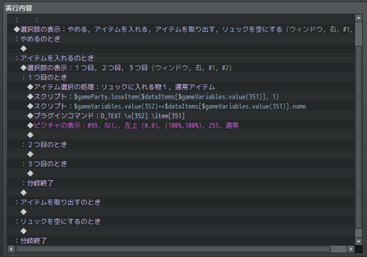Screen dimensions: 367x257
Task: Select the empty diamond line under ２つ目のとき
Action: point(181,154)
